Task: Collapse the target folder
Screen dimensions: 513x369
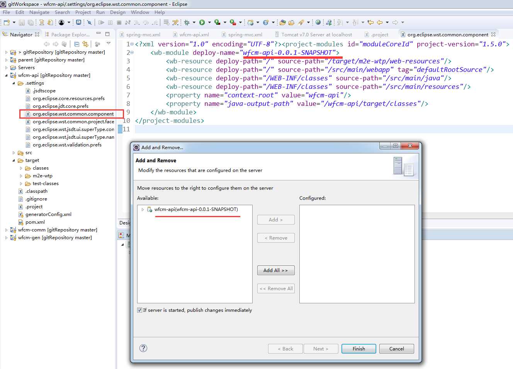Action: [x=14, y=160]
